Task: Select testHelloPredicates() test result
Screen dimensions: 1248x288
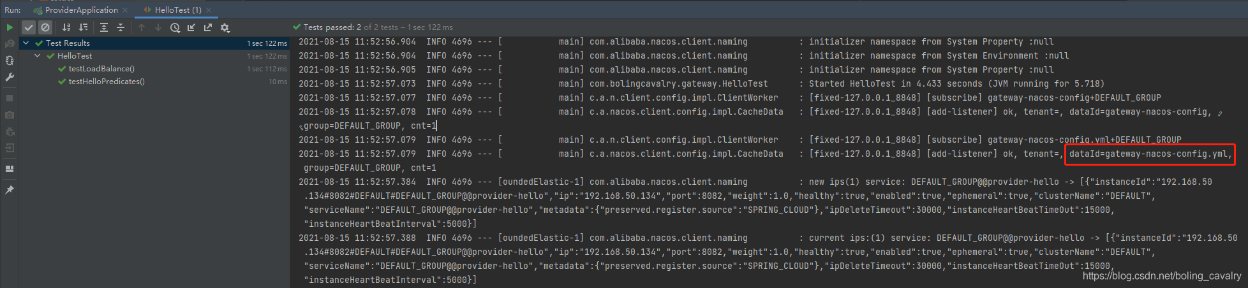Action: pyautogui.click(x=107, y=81)
